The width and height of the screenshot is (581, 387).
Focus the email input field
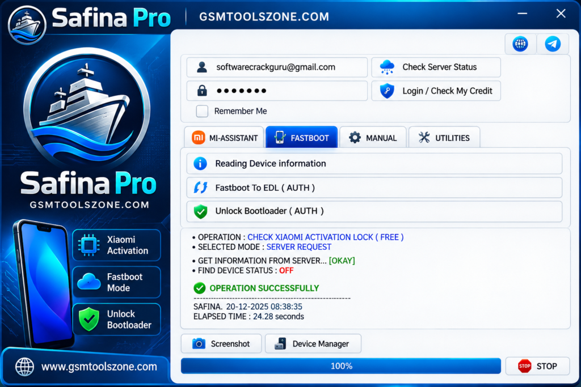(x=277, y=67)
